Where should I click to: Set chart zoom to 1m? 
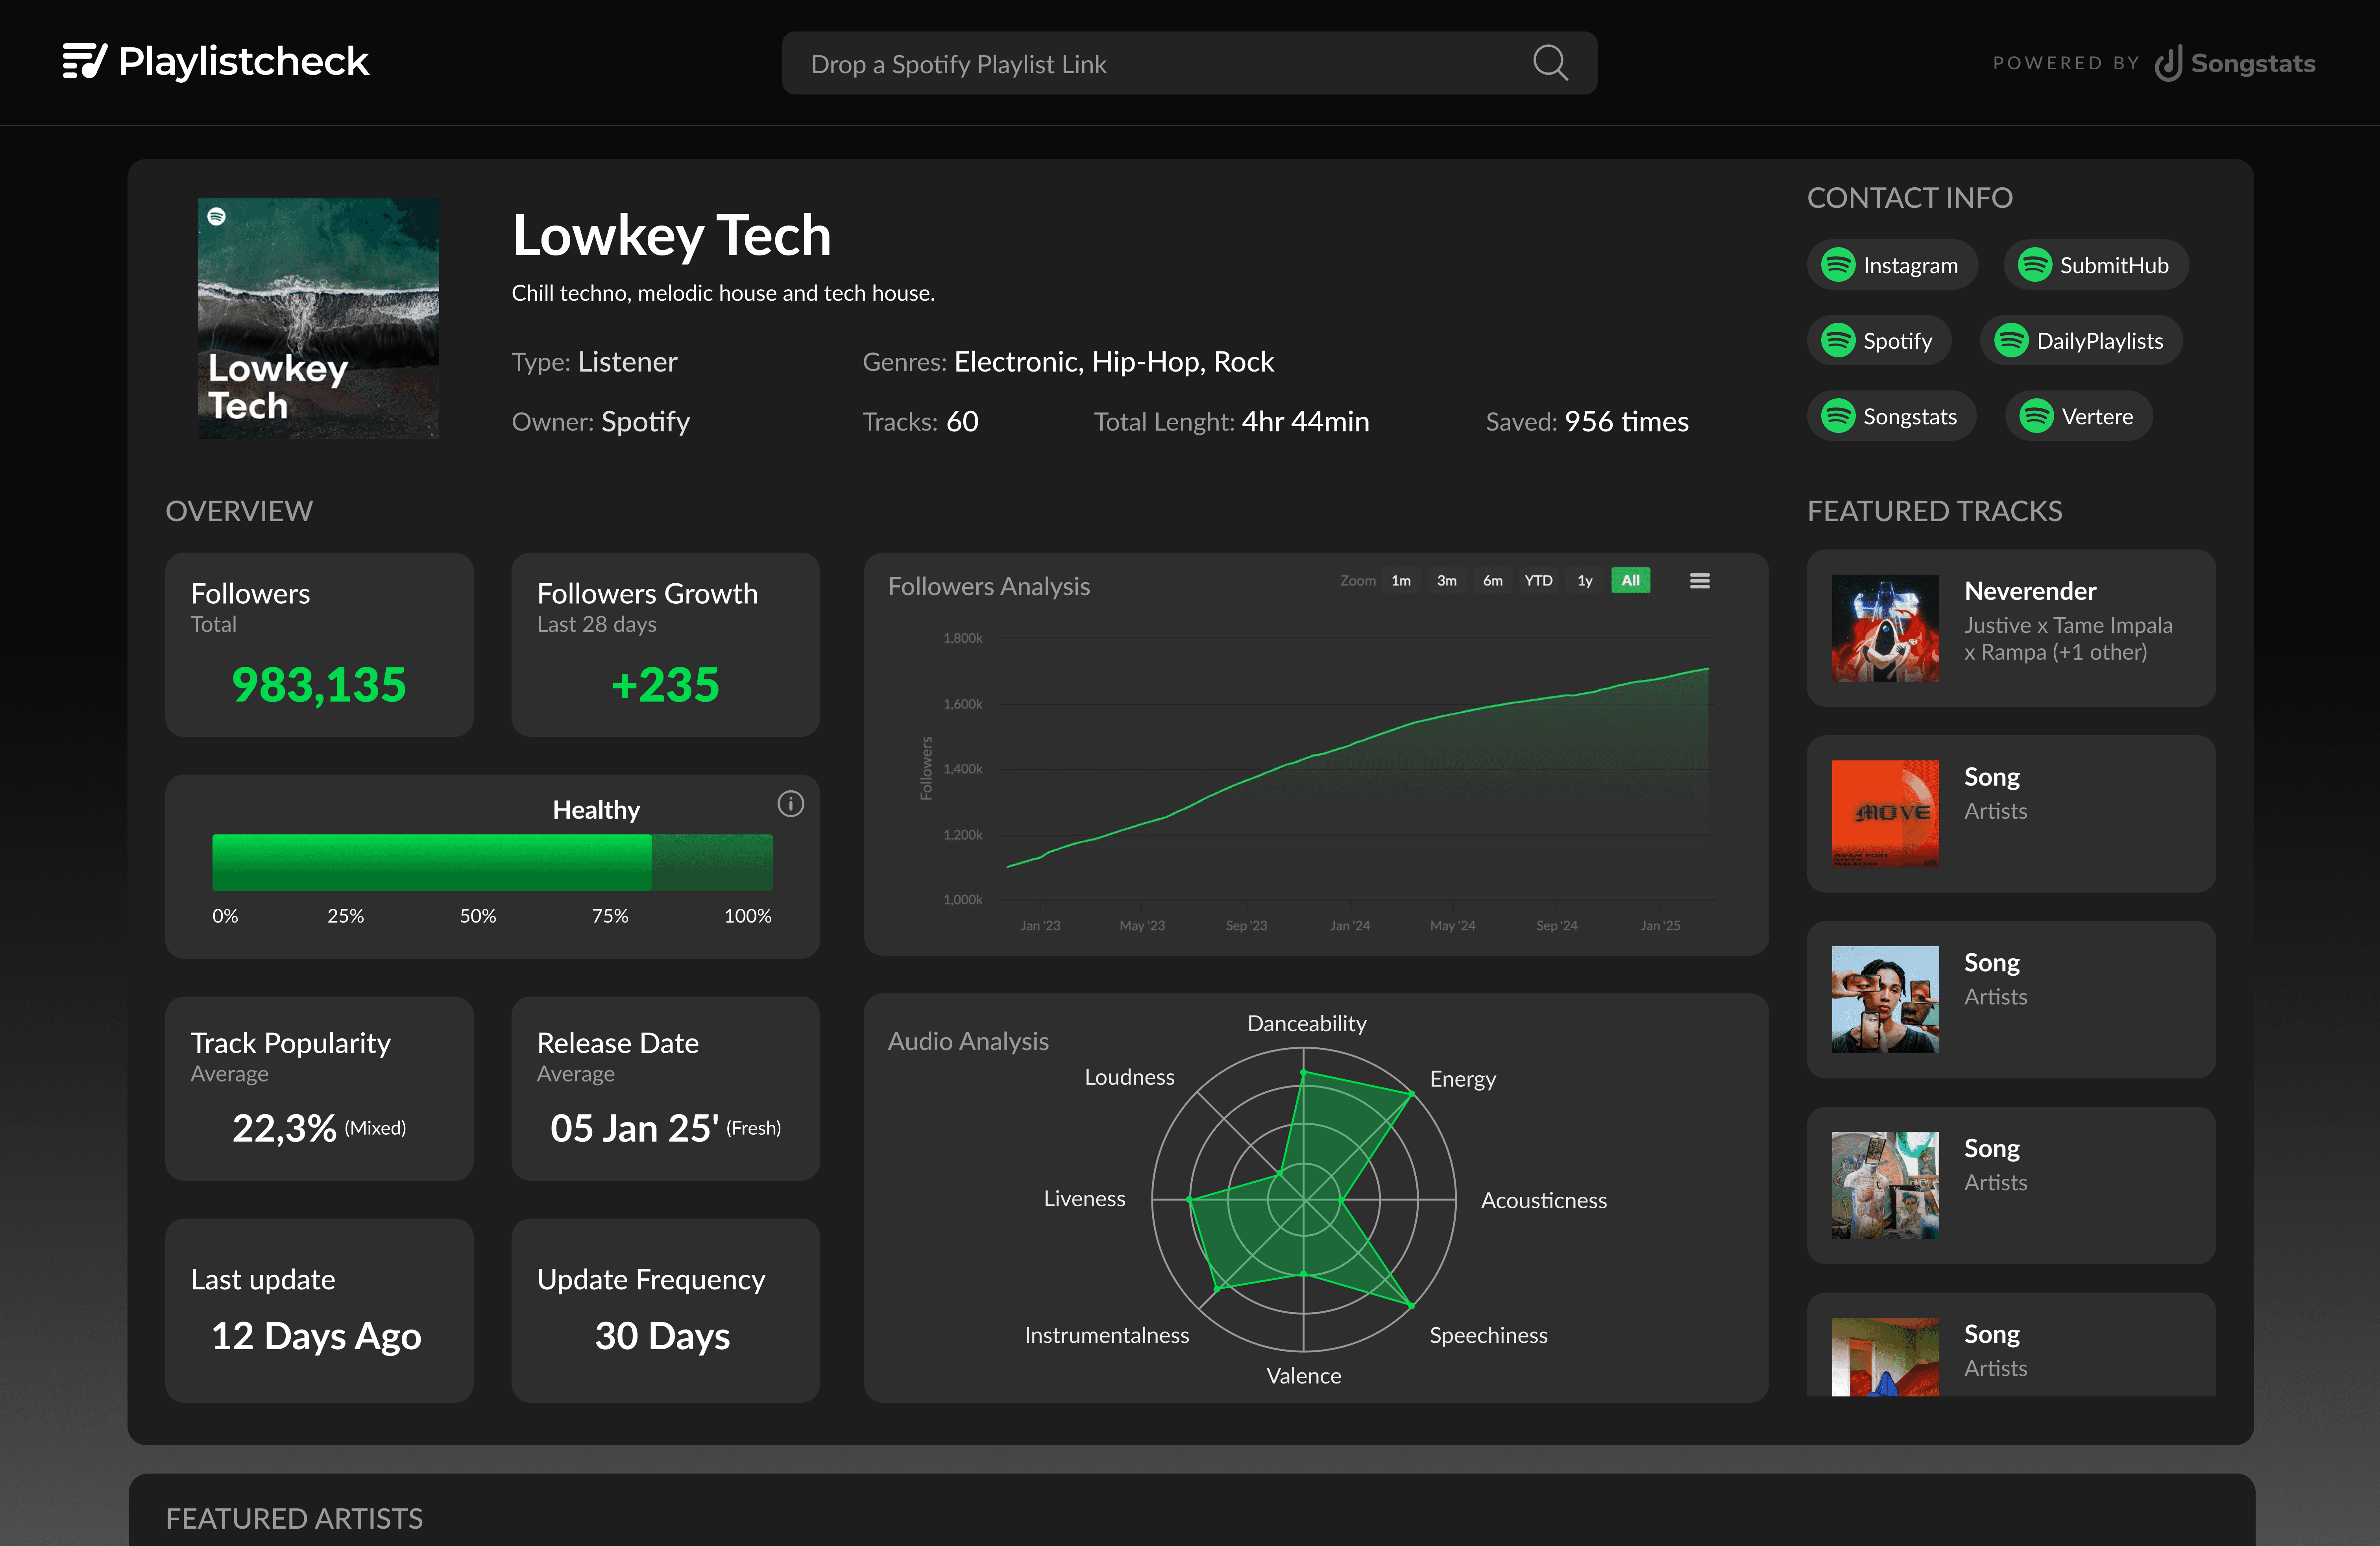(x=1401, y=581)
